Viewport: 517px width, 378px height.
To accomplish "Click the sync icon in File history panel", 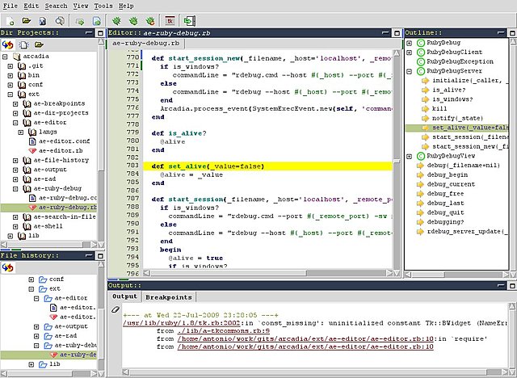I will (x=9, y=268).
